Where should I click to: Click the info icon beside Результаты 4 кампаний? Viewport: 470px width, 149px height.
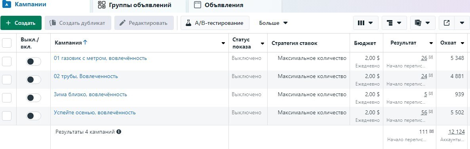pos(119,132)
